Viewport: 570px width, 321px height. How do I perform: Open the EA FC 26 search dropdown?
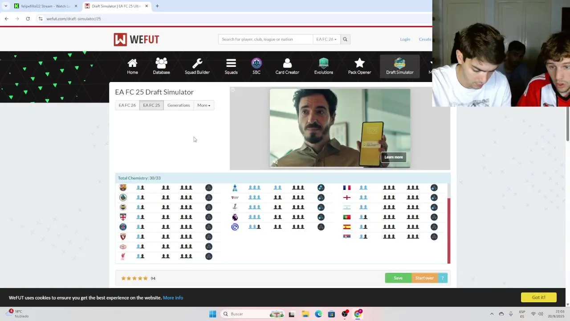point(326,39)
